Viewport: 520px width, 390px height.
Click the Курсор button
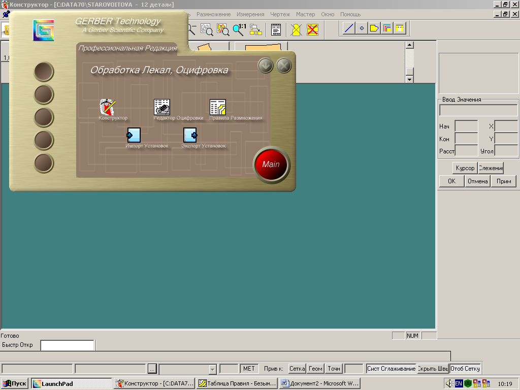pyautogui.click(x=465, y=168)
